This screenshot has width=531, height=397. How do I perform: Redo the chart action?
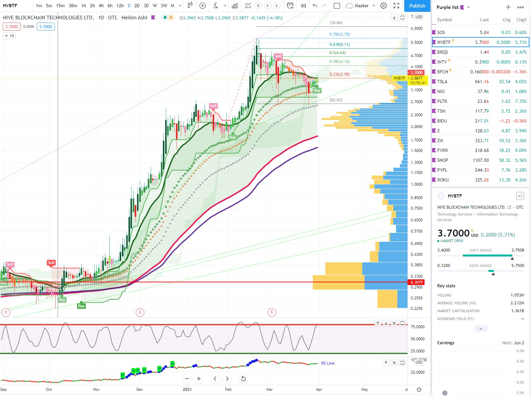pos(324,6)
